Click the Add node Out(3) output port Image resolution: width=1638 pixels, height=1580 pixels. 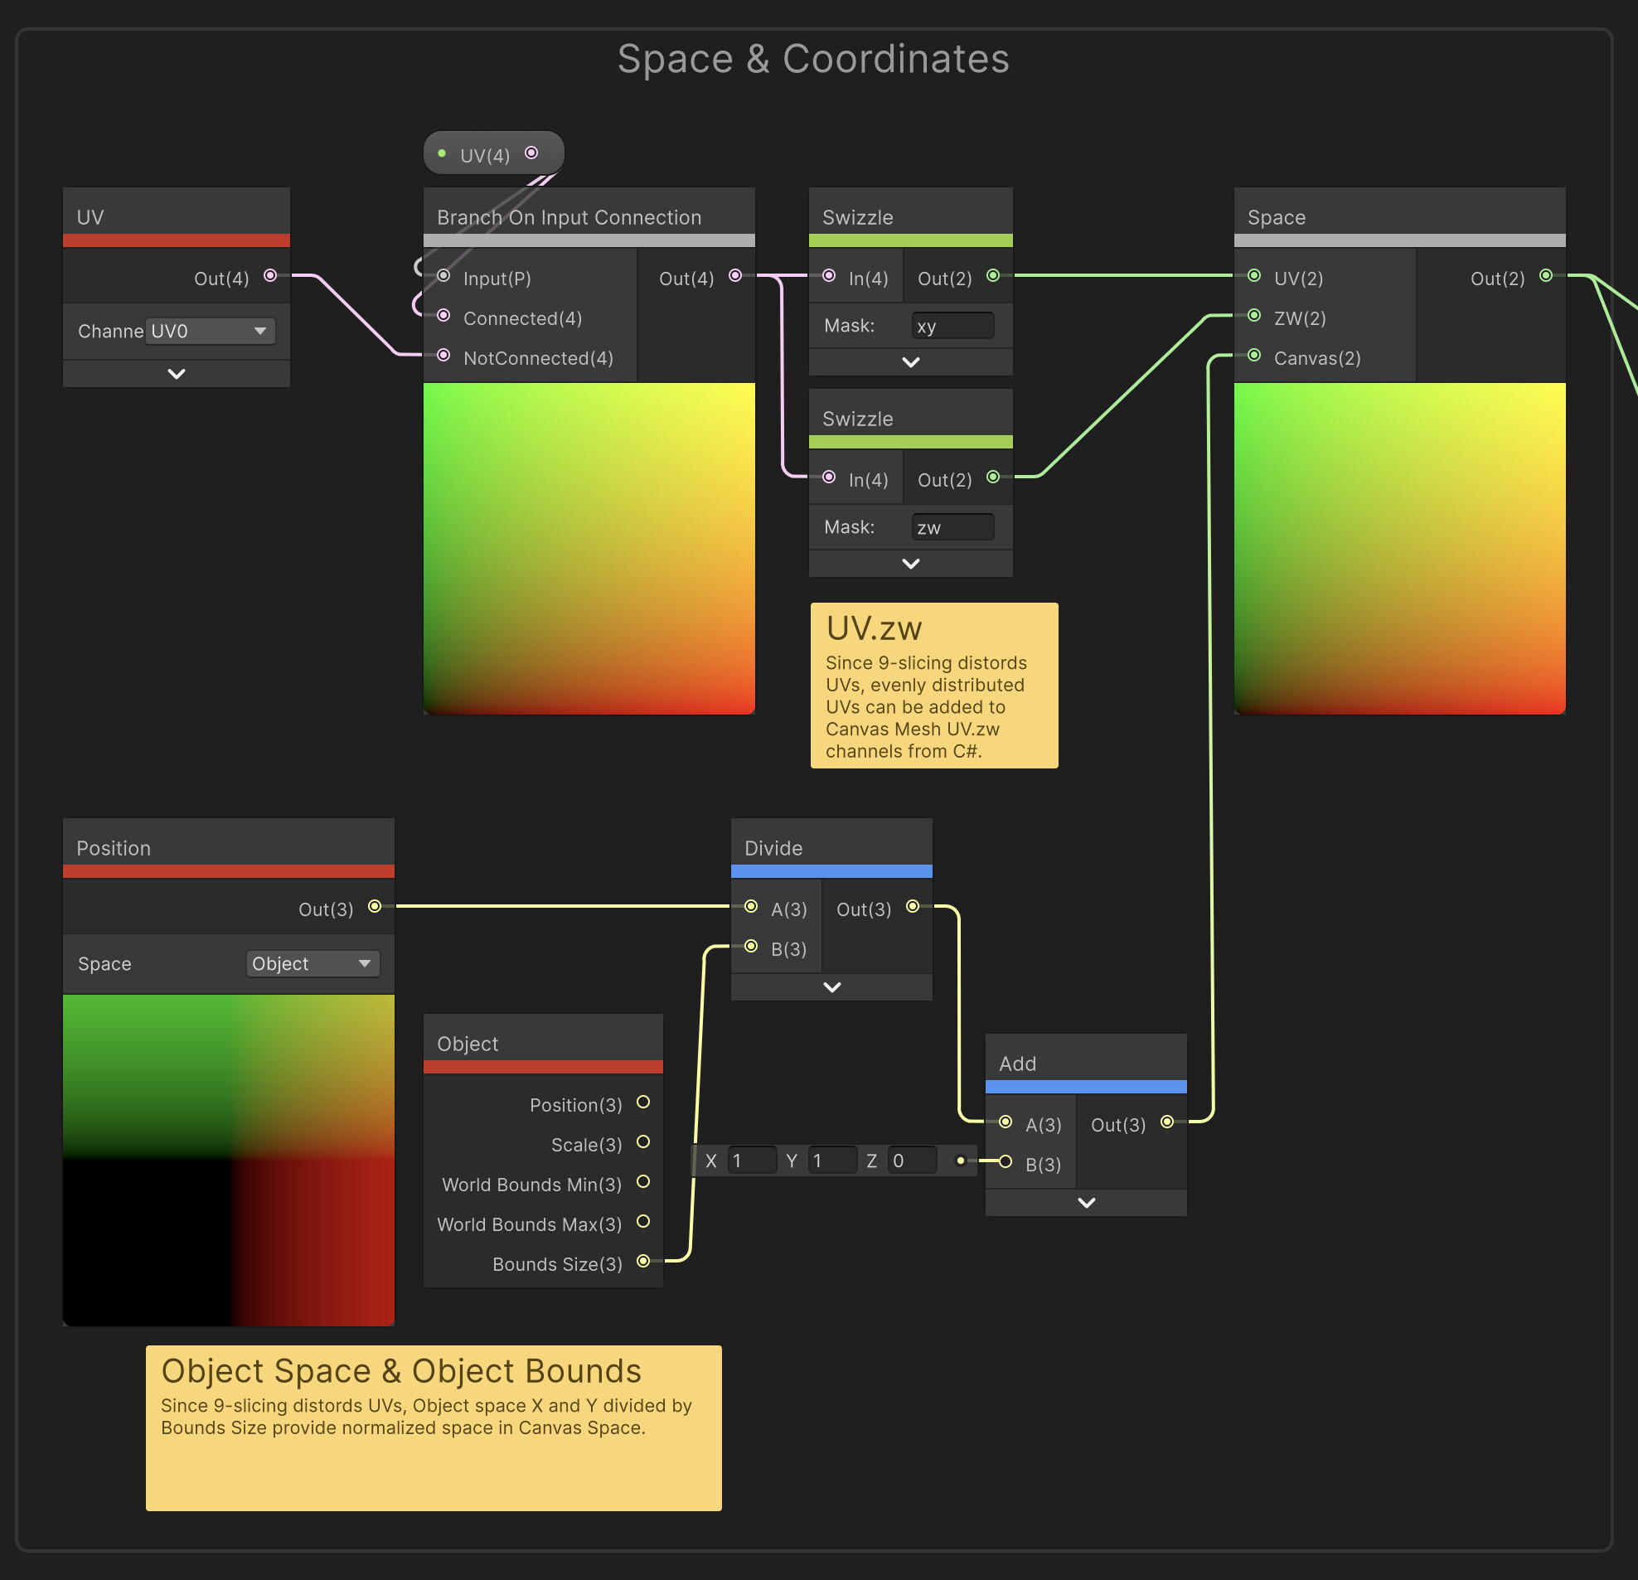click(x=1167, y=1122)
